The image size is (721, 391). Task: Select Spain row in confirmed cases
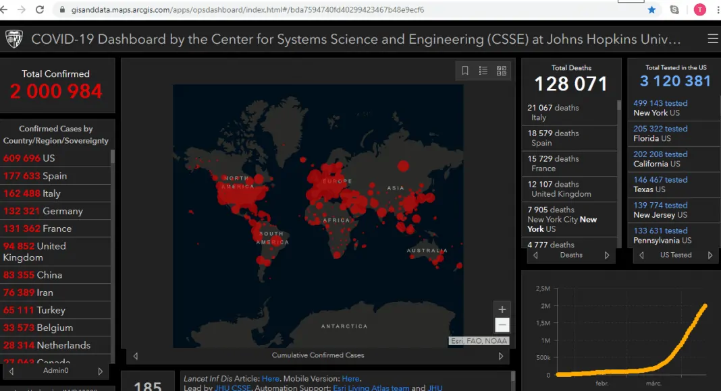[x=55, y=176]
